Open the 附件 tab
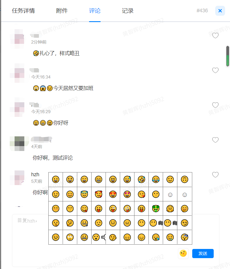Screen dimensions: 230x269 (x=62, y=11)
